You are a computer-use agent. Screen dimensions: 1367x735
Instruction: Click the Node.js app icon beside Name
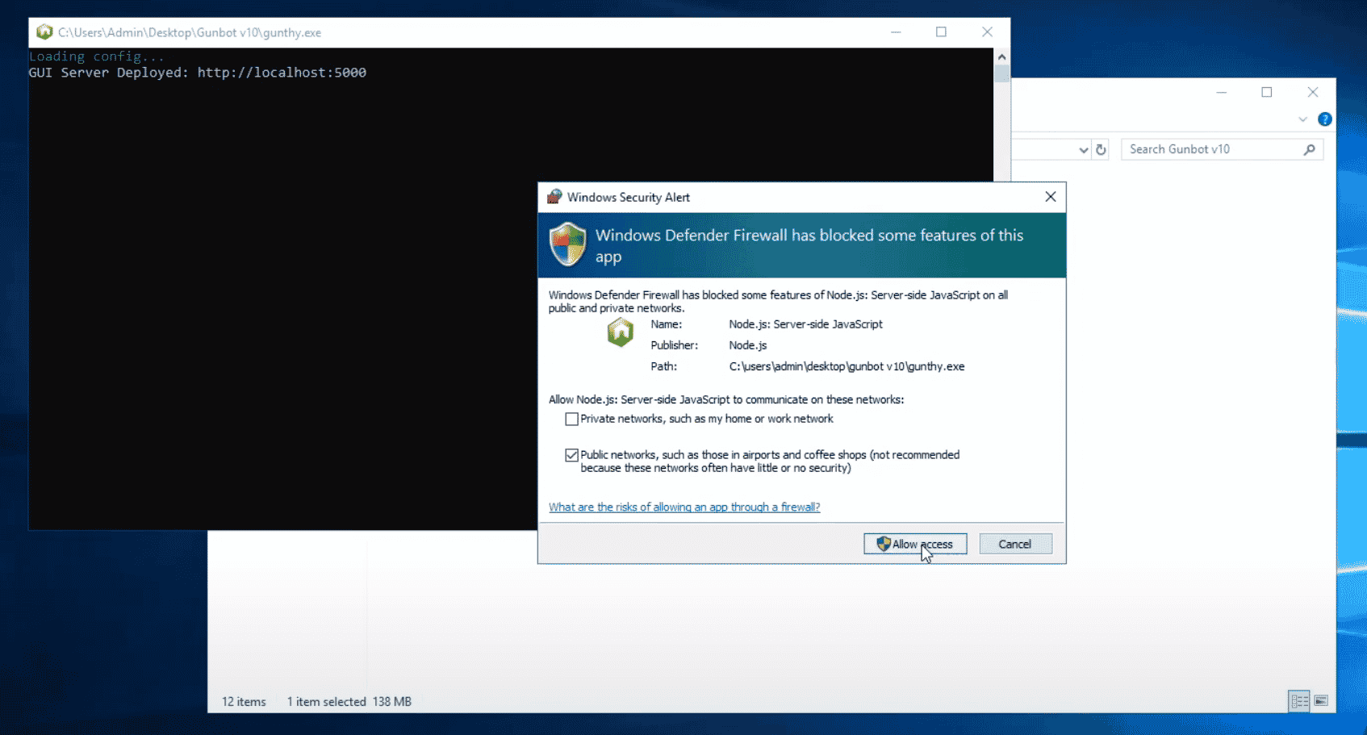pos(621,332)
